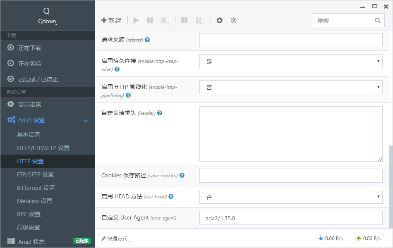This screenshot has height=248, width=393.
Task: Start selected tasks with play icon
Action: pos(136,20)
